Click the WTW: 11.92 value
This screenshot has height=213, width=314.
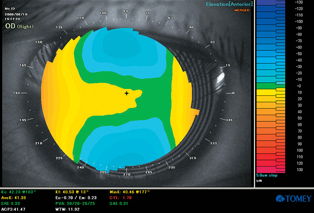[67, 209]
